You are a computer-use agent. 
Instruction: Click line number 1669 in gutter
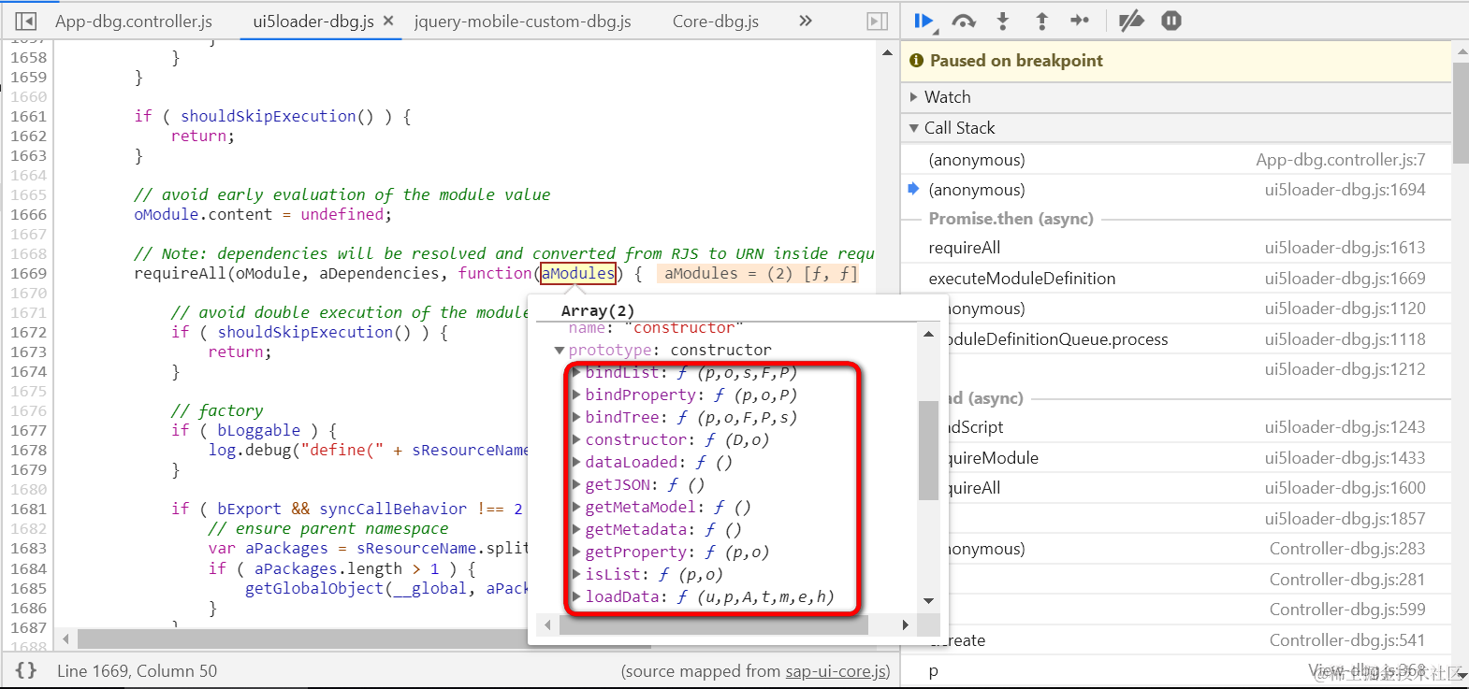tap(28, 274)
